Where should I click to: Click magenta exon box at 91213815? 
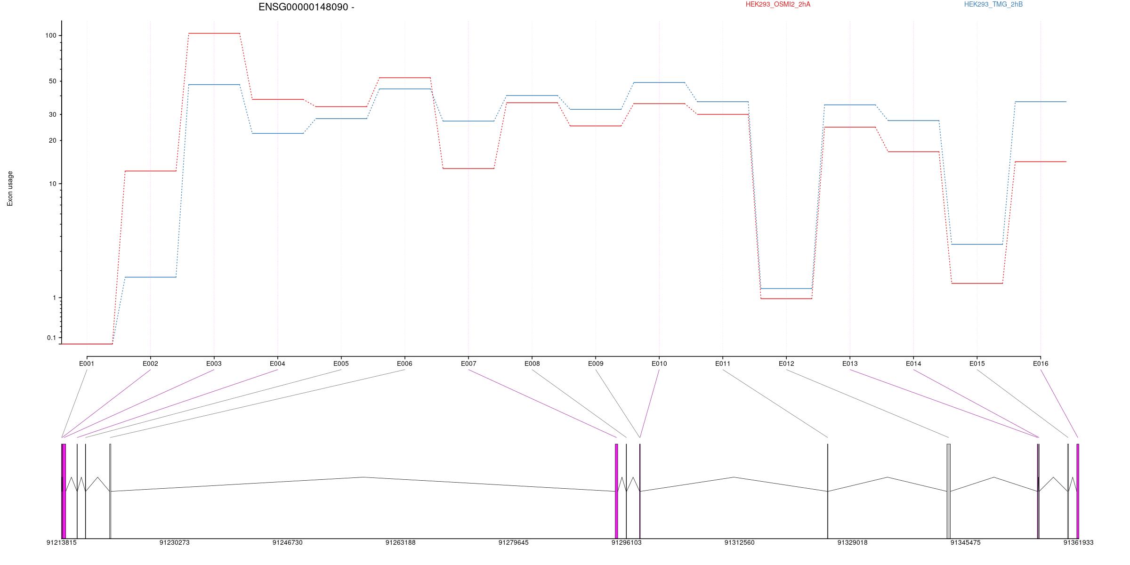point(64,491)
